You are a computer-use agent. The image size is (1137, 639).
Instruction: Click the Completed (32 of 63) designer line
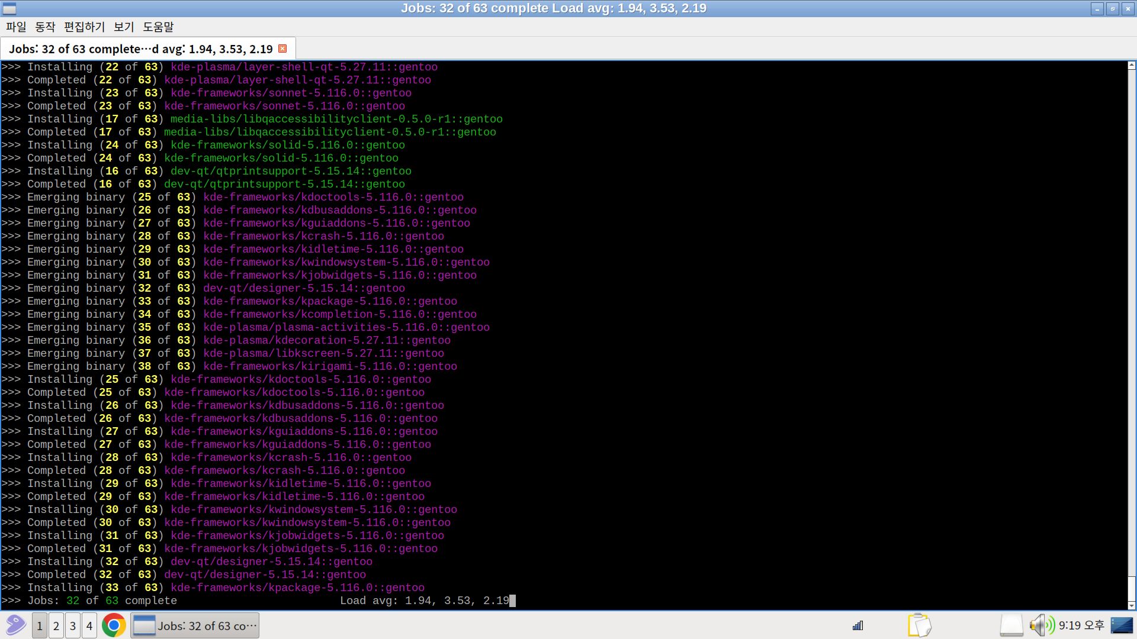[x=184, y=575]
